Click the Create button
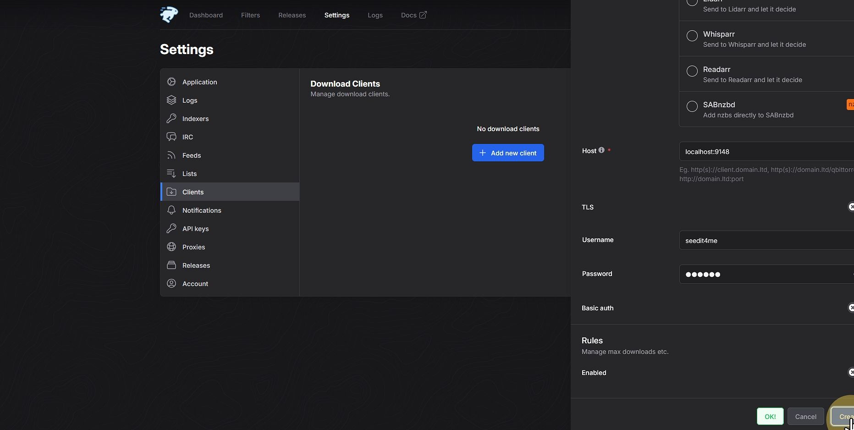 click(x=843, y=416)
